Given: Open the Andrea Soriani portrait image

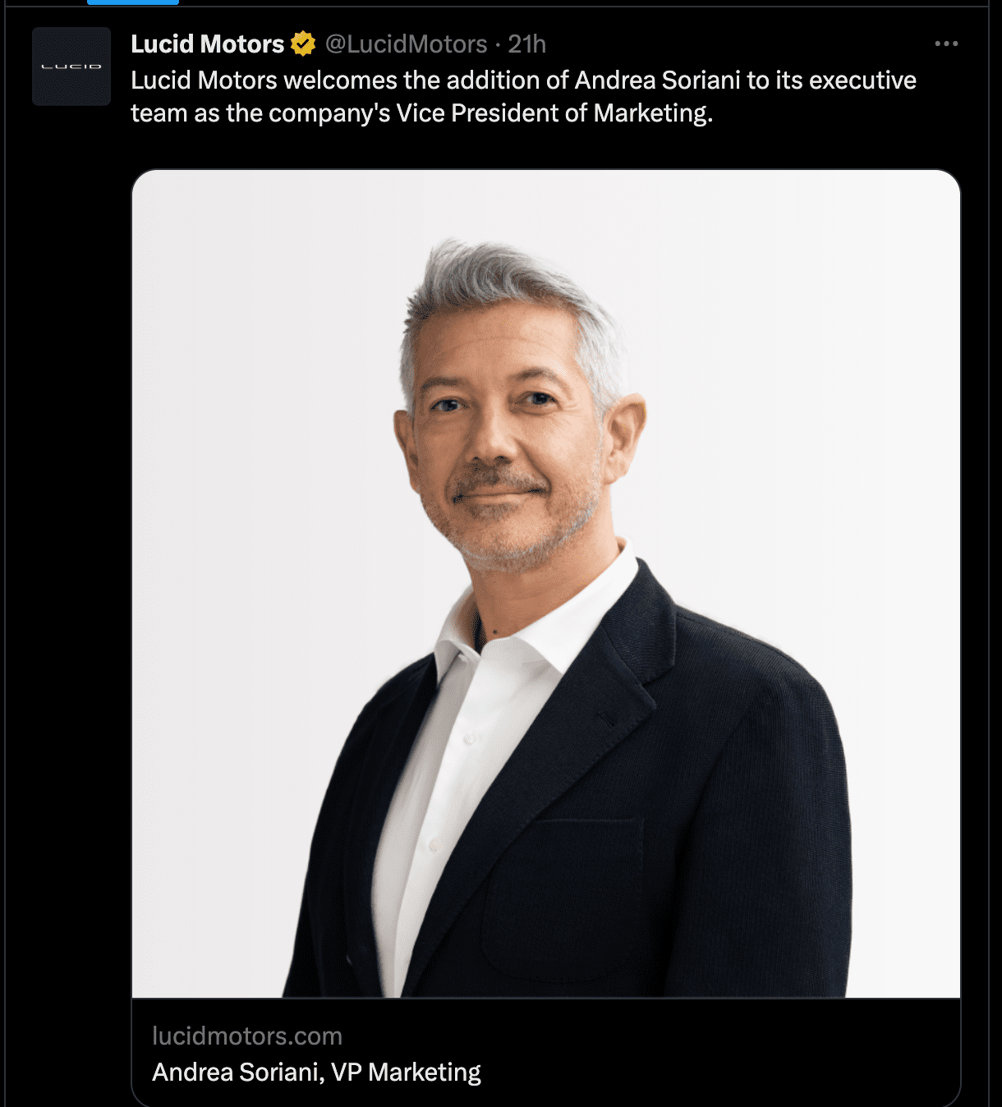Looking at the screenshot, I should pos(546,584).
